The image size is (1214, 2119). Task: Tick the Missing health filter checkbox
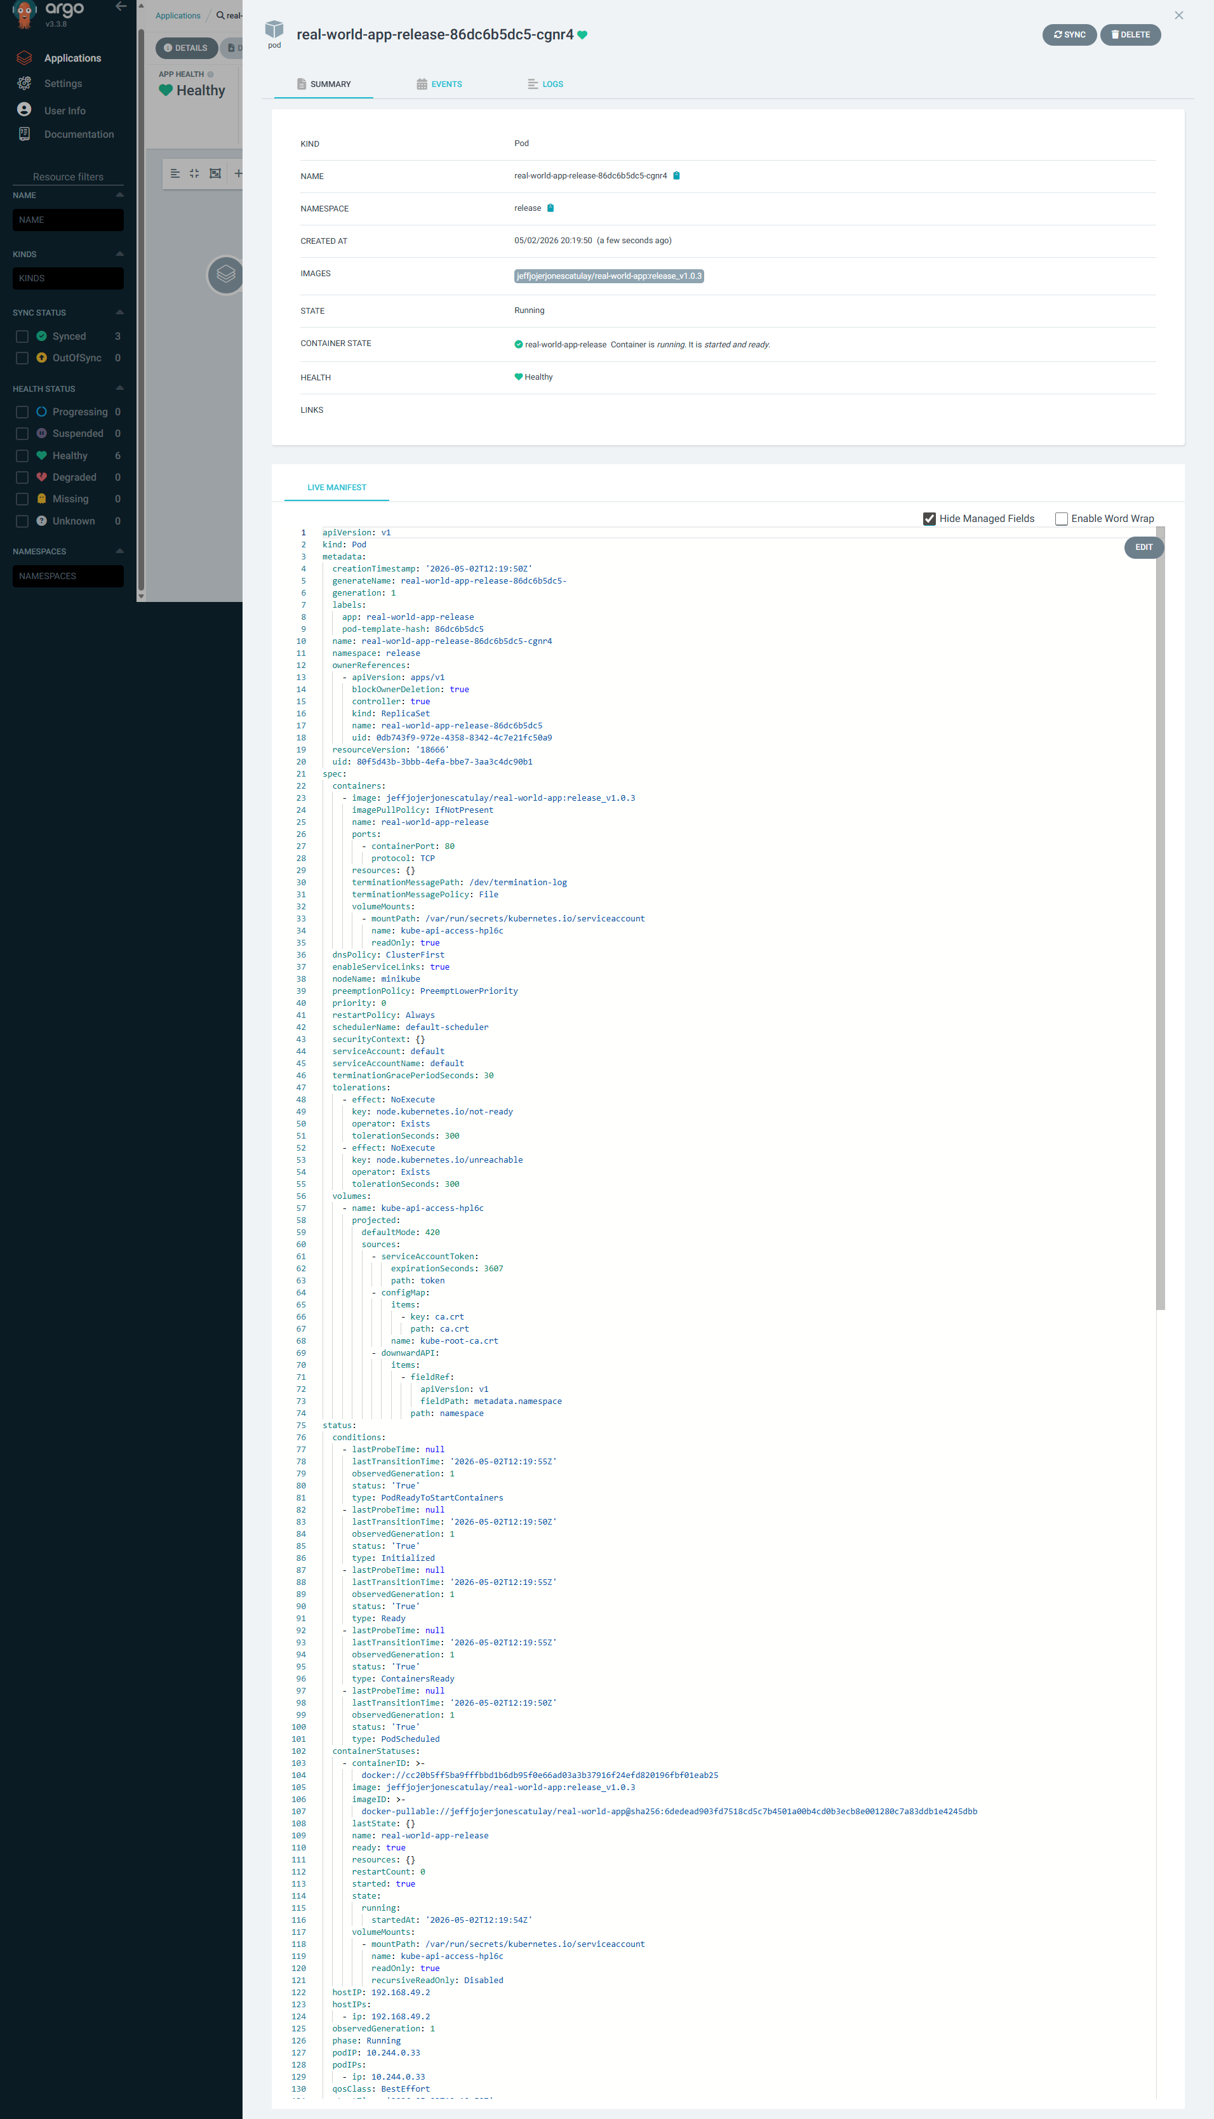22,499
